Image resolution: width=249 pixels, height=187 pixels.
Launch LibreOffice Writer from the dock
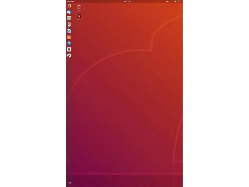pyautogui.click(x=69, y=31)
